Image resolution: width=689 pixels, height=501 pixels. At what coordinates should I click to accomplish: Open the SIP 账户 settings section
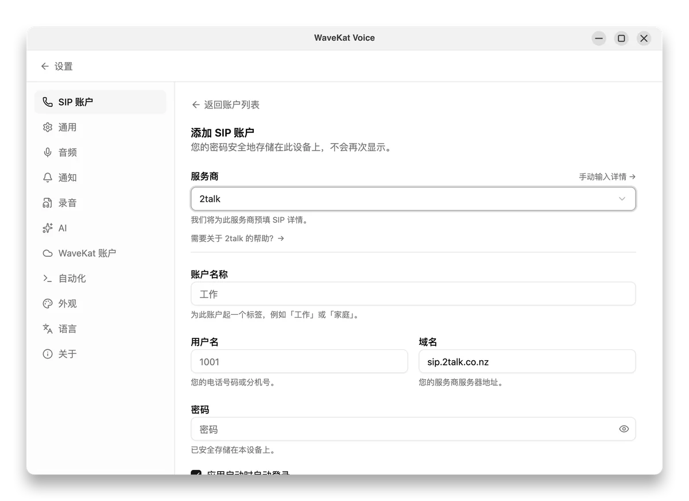coord(100,102)
